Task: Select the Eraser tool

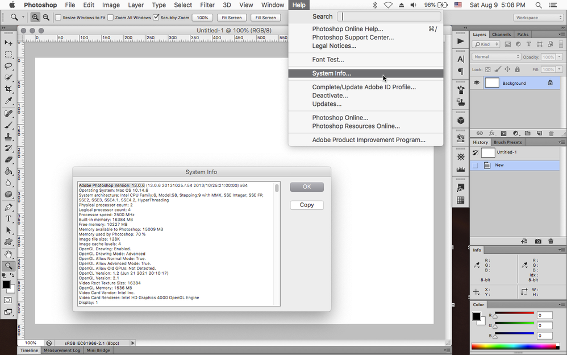Action: point(8,160)
